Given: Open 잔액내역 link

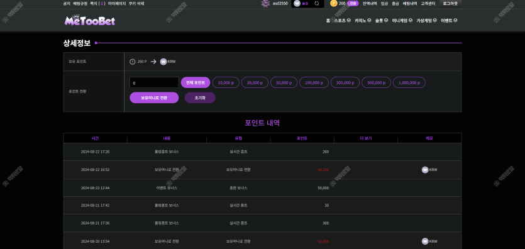Looking at the screenshot, I should (x=370, y=4).
